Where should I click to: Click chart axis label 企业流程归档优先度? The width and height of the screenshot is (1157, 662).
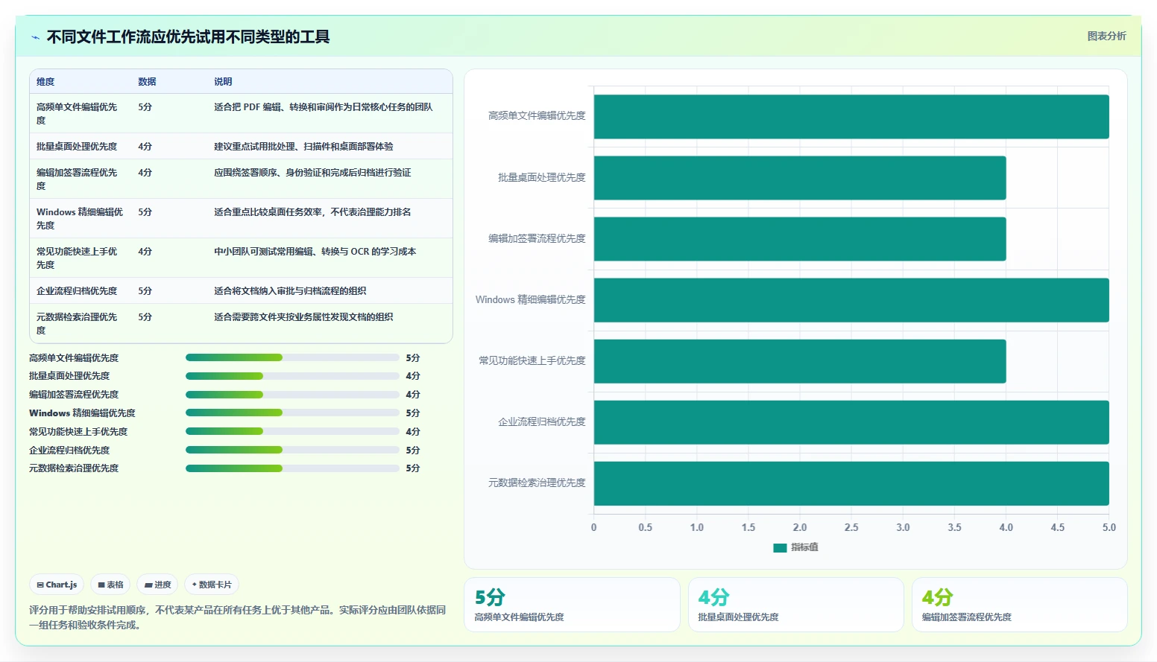[x=542, y=422]
